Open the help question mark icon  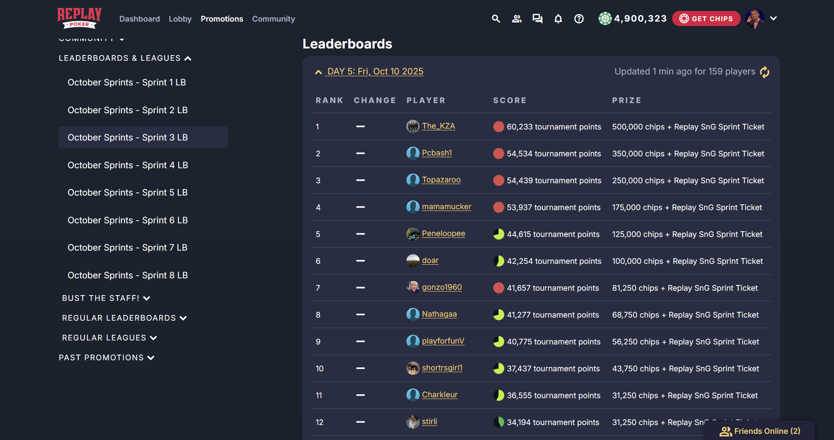pos(579,18)
